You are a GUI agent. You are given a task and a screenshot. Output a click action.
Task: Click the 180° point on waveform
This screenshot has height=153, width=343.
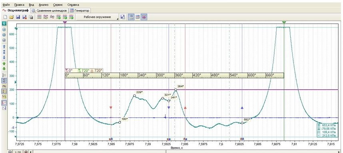click(x=120, y=122)
